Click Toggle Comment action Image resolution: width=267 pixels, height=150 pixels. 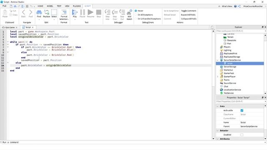[x=189, y=11]
